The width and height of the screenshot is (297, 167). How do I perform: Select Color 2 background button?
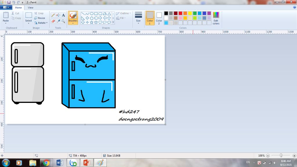coord(159,18)
